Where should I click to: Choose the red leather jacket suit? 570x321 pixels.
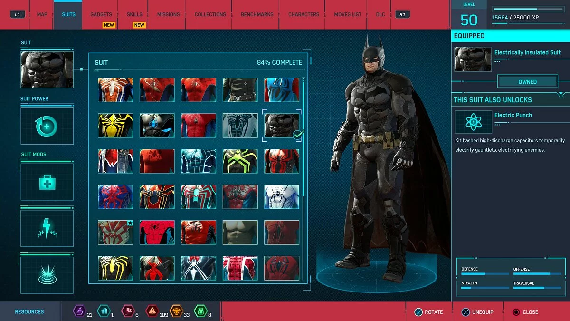tap(199, 233)
